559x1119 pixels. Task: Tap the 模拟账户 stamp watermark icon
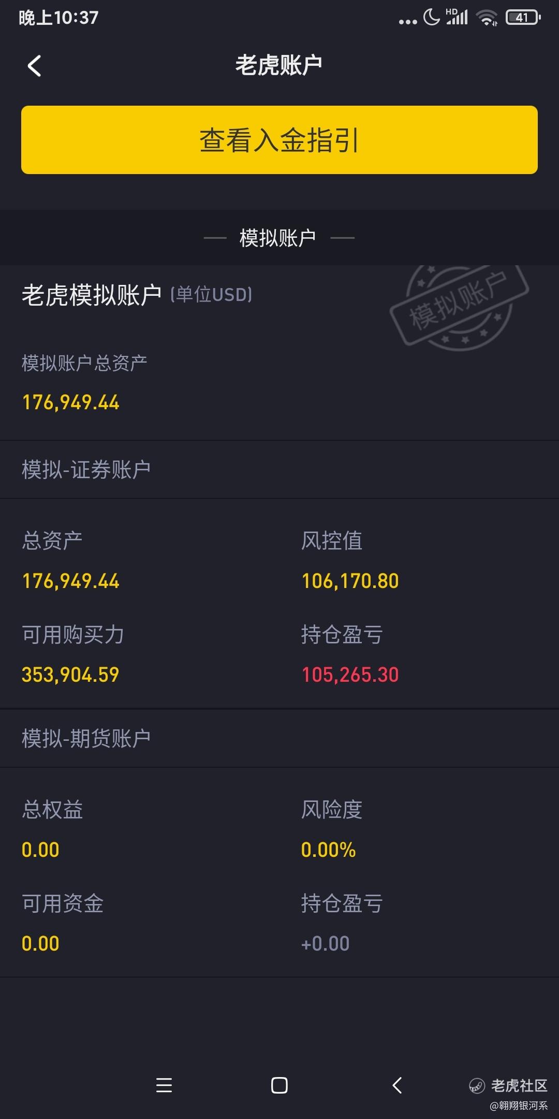[459, 306]
